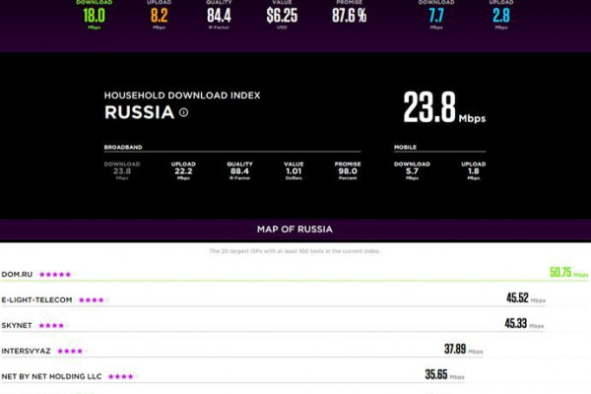Select the broadband Value 1.01 metric

[294, 170]
